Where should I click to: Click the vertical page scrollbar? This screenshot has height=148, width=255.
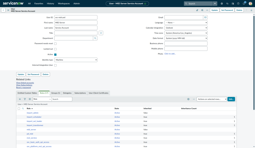tap(254, 62)
